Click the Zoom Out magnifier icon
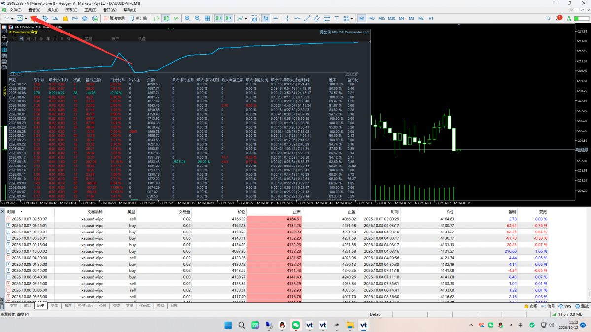The width and height of the screenshot is (591, 332). (197, 18)
